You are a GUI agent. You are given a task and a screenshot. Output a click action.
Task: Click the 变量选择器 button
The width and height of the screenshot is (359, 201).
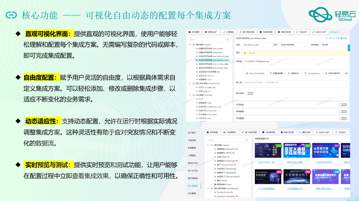pos(276,73)
